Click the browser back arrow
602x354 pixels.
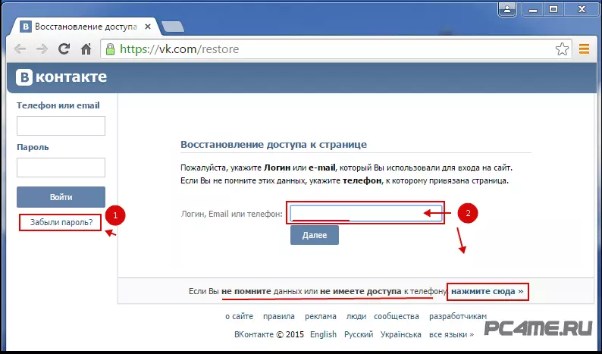point(20,49)
